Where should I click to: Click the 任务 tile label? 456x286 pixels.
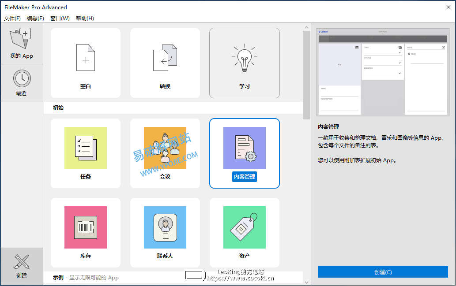pyautogui.click(x=86, y=177)
